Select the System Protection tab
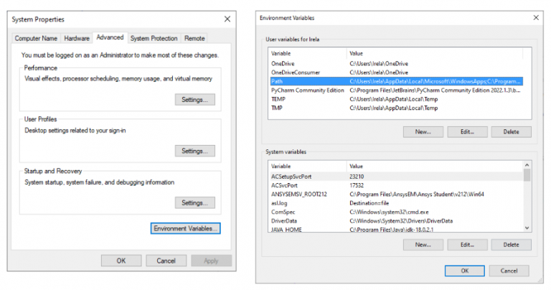Image resolution: width=551 pixels, height=290 pixels. click(154, 38)
